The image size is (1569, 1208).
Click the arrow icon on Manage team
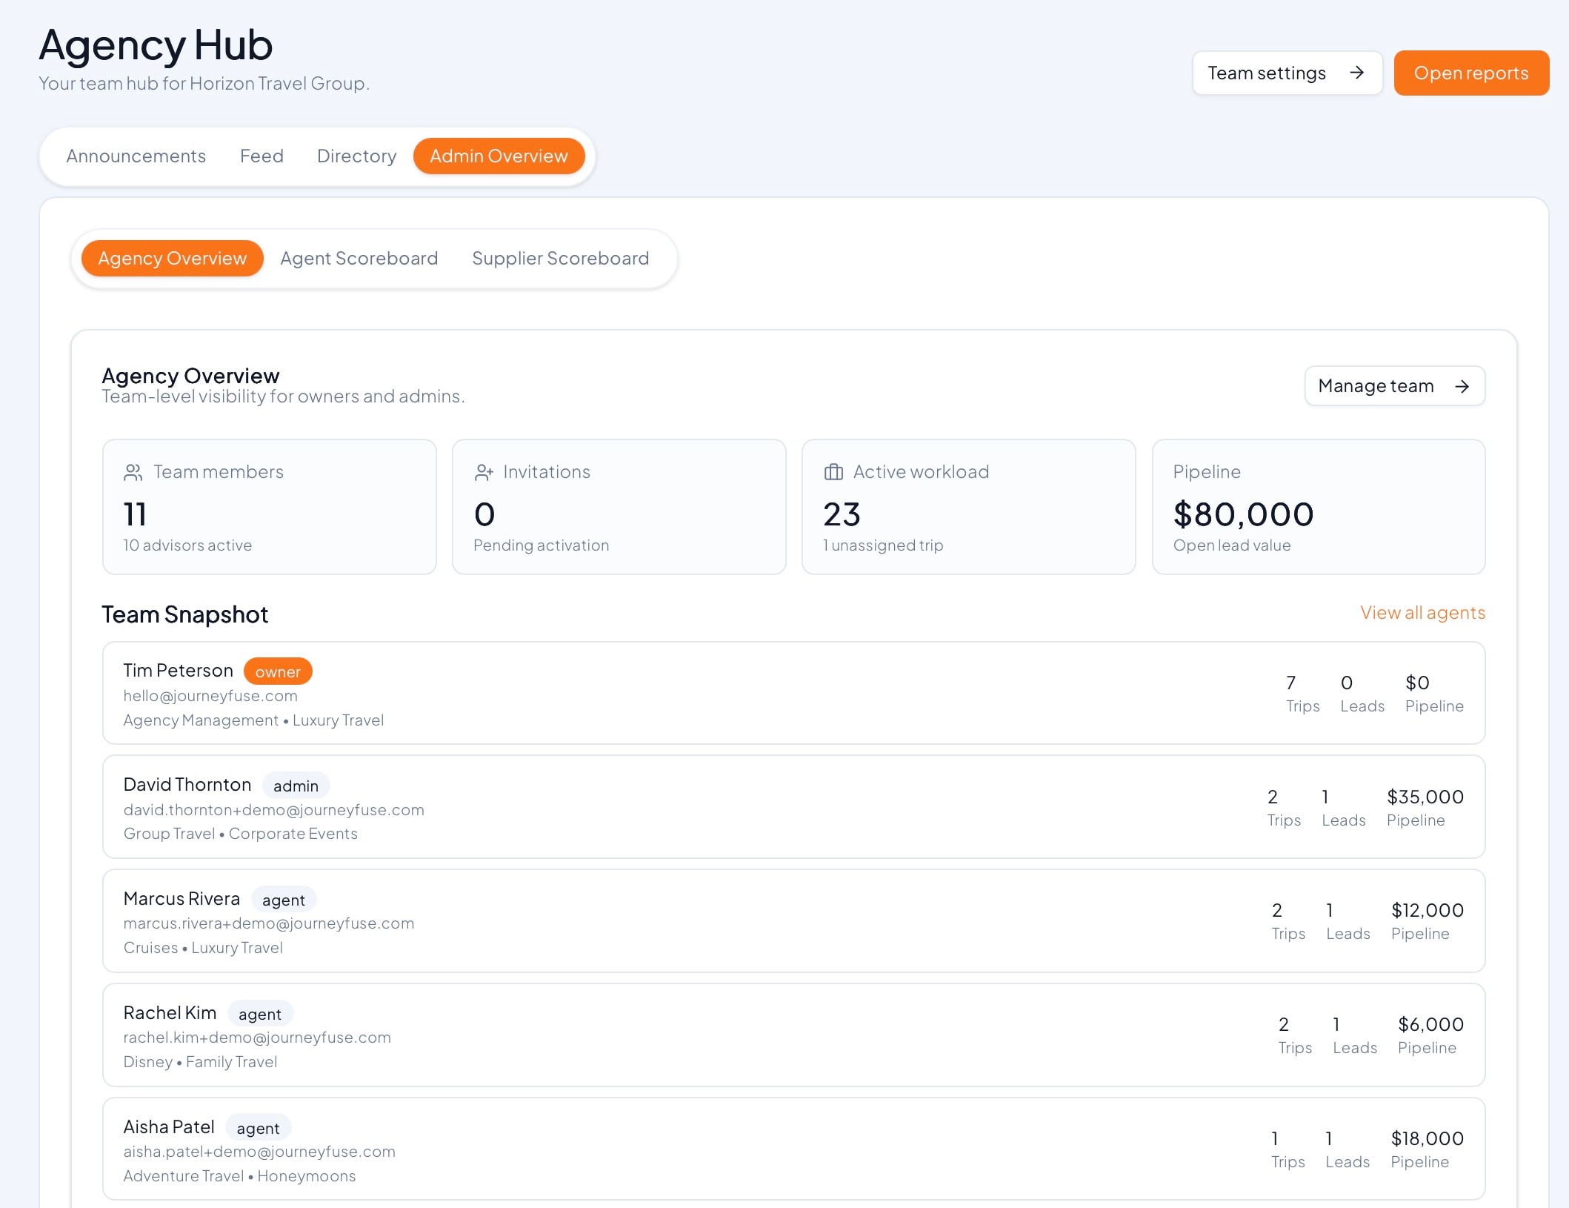[1463, 386]
